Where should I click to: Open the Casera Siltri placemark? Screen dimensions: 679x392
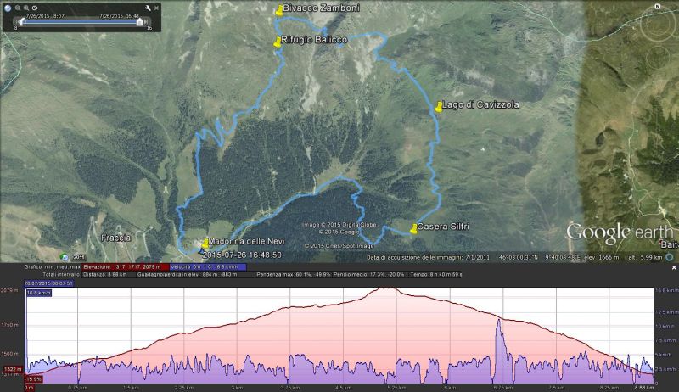[413, 227]
